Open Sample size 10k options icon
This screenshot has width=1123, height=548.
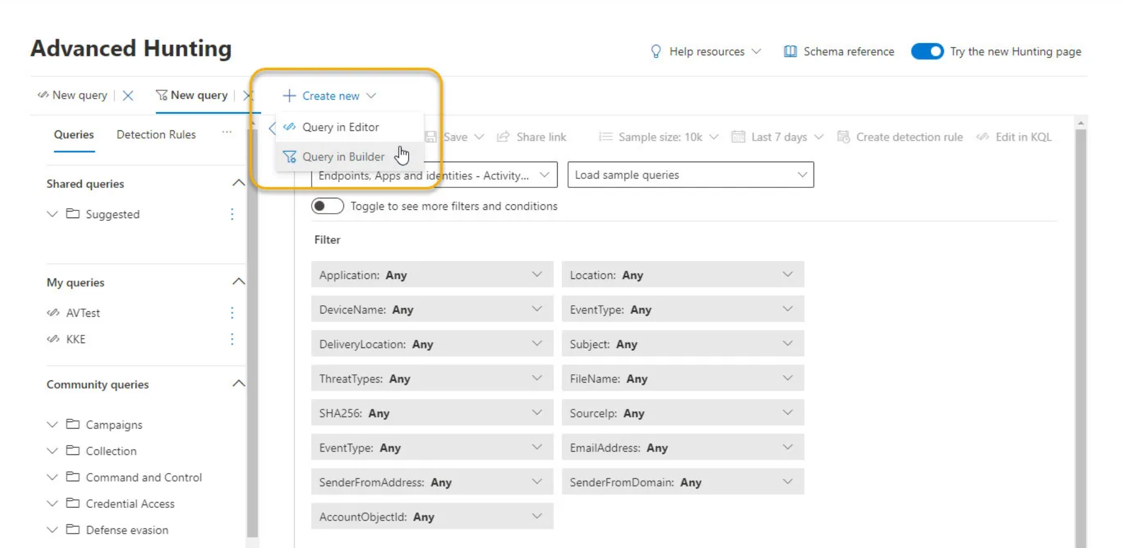[x=715, y=137]
